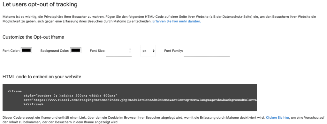The height and width of the screenshot is (124, 327).
Task: Follow the 'Erfahren Sie hier mehr darüber' link
Action: point(177,21)
